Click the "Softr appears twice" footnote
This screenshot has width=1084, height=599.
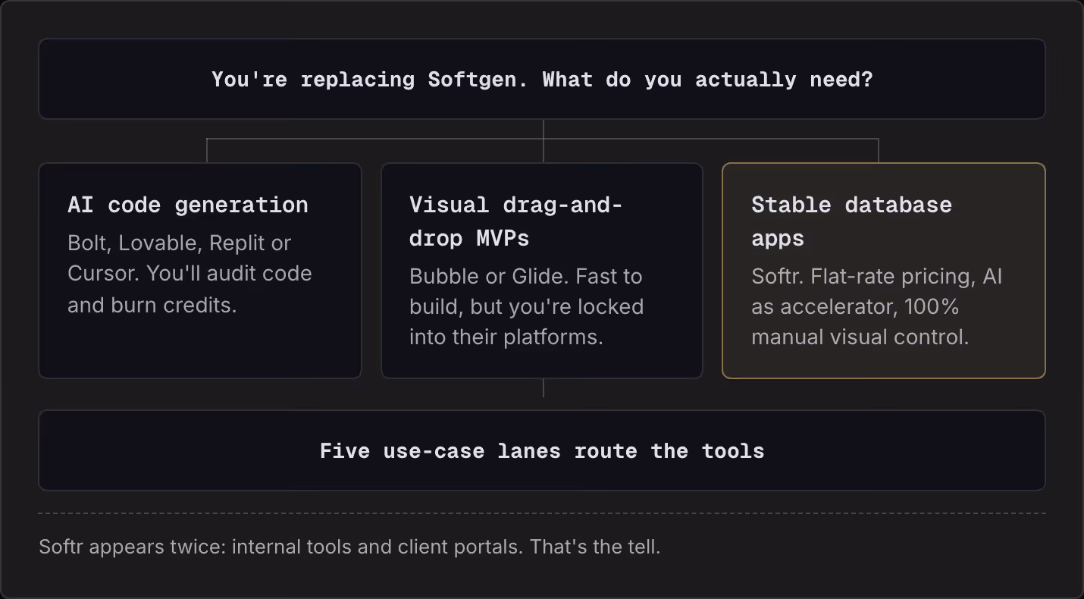click(x=349, y=547)
